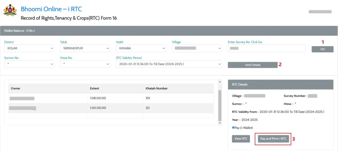
Task: Click the Wallet Balance : 0 Rs-/ text
Action: (19, 31)
